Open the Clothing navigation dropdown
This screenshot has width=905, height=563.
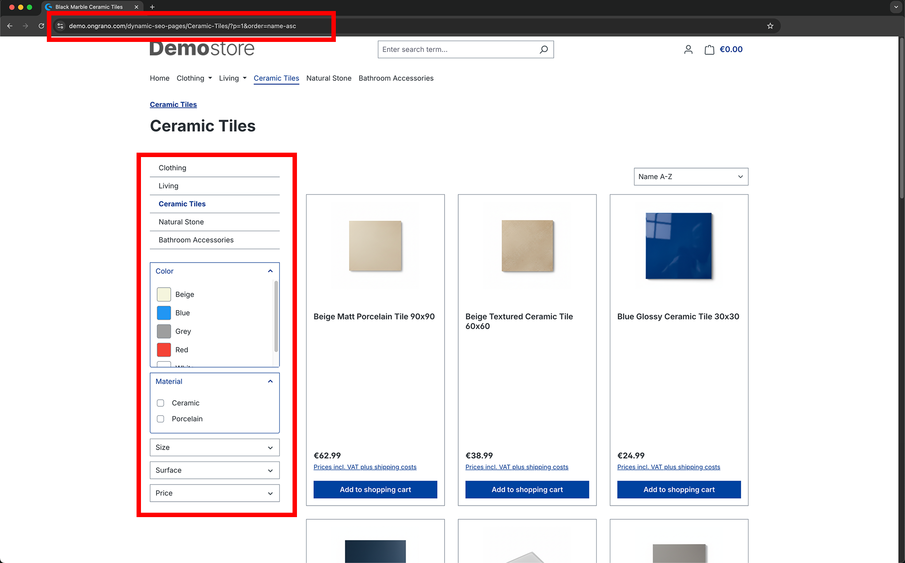[194, 78]
